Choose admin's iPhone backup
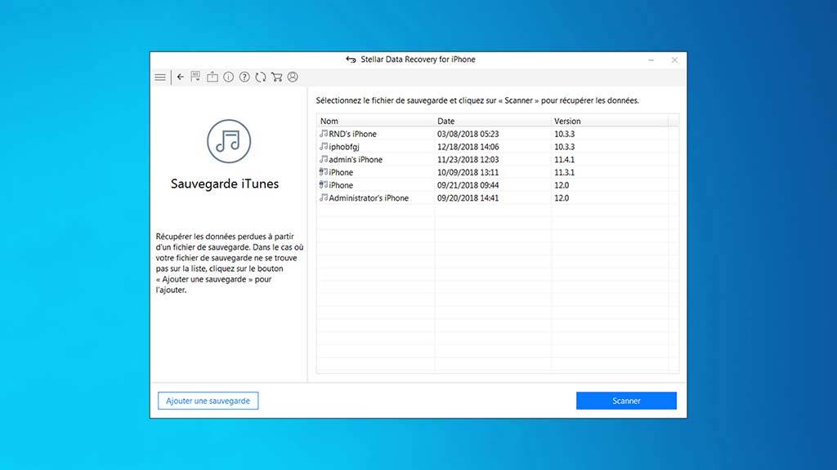Viewport: 837px width, 470px height. click(355, 160)
